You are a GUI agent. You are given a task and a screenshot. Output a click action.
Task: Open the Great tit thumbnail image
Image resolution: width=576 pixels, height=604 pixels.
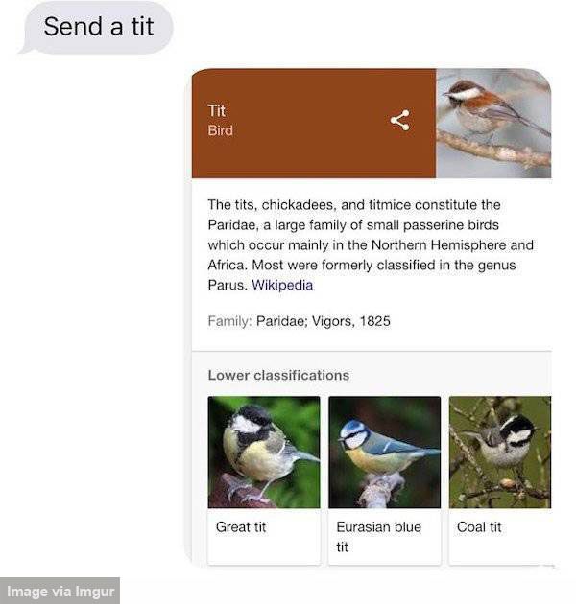[264, 452]
